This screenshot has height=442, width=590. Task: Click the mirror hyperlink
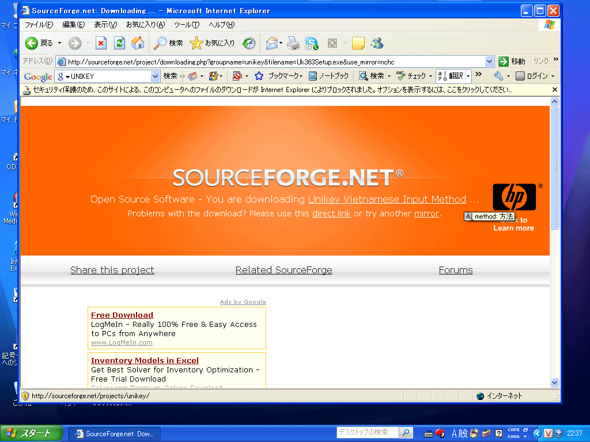coord(427,214)
